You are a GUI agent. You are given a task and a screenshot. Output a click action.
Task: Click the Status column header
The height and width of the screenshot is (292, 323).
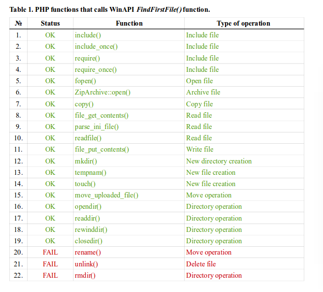click(x=50, y=23)
